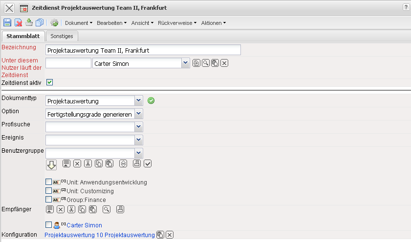Click the green check status icon beside Dokumenttyp
Screen dimensions: 411x242
[151, 101]
